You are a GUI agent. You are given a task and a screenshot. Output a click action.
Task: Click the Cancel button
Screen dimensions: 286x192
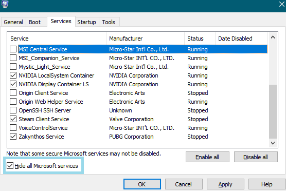point(184,184)
